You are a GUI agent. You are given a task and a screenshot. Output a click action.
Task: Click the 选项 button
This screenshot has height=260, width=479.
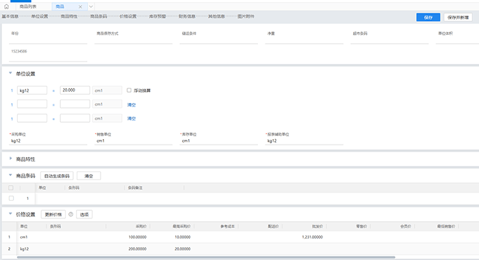pyautogui.click(x=84, y=214)
